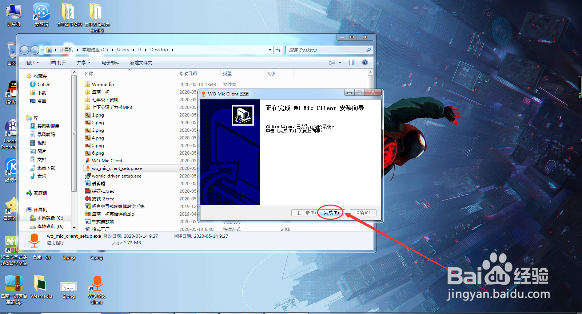
Task: Select 图片 library in navigation pane
Action: (38, 151)
